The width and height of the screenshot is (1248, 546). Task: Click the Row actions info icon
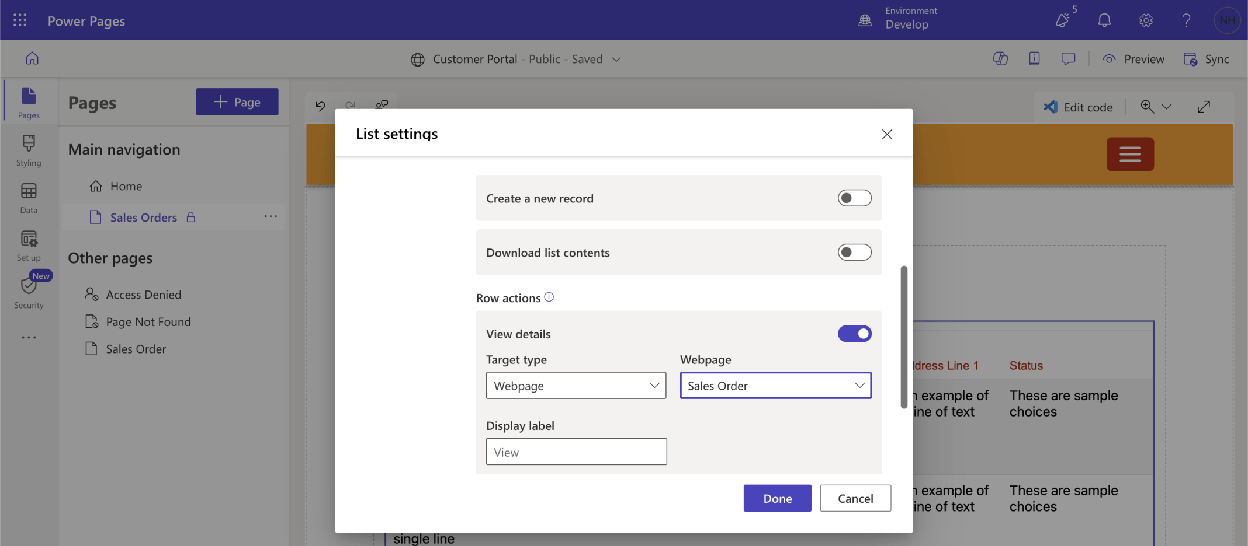pos(549,297)
